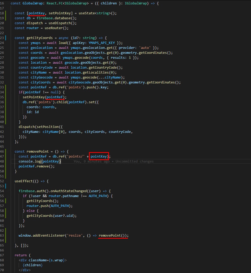This screenshot has height=273, width=251.
Task: Click getCityCoords in its async declaration line
Action: click(x=40, y=38)
